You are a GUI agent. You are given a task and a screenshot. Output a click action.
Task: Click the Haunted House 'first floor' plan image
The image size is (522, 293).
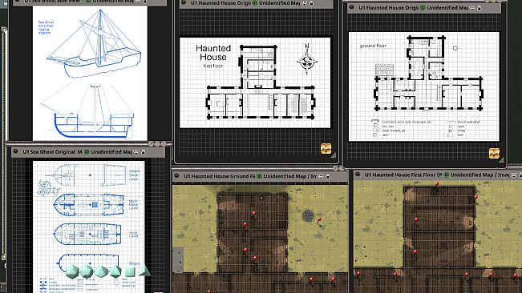[x=255, y=82]
